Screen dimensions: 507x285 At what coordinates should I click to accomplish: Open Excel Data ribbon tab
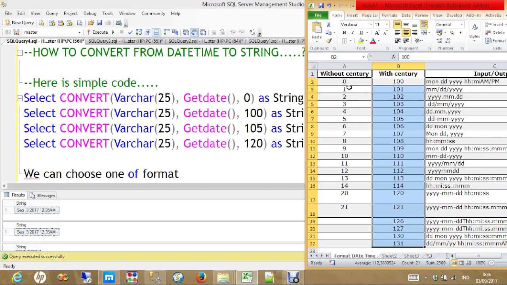click(x=406, y=15)
